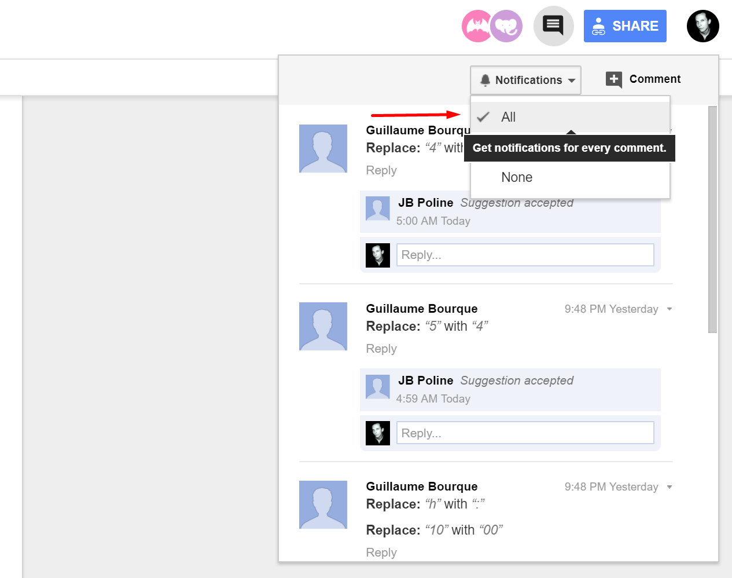Open the comment history speech bubble icon
The image size is (732, 578).
pyautogui.click(x=553, y=25)
